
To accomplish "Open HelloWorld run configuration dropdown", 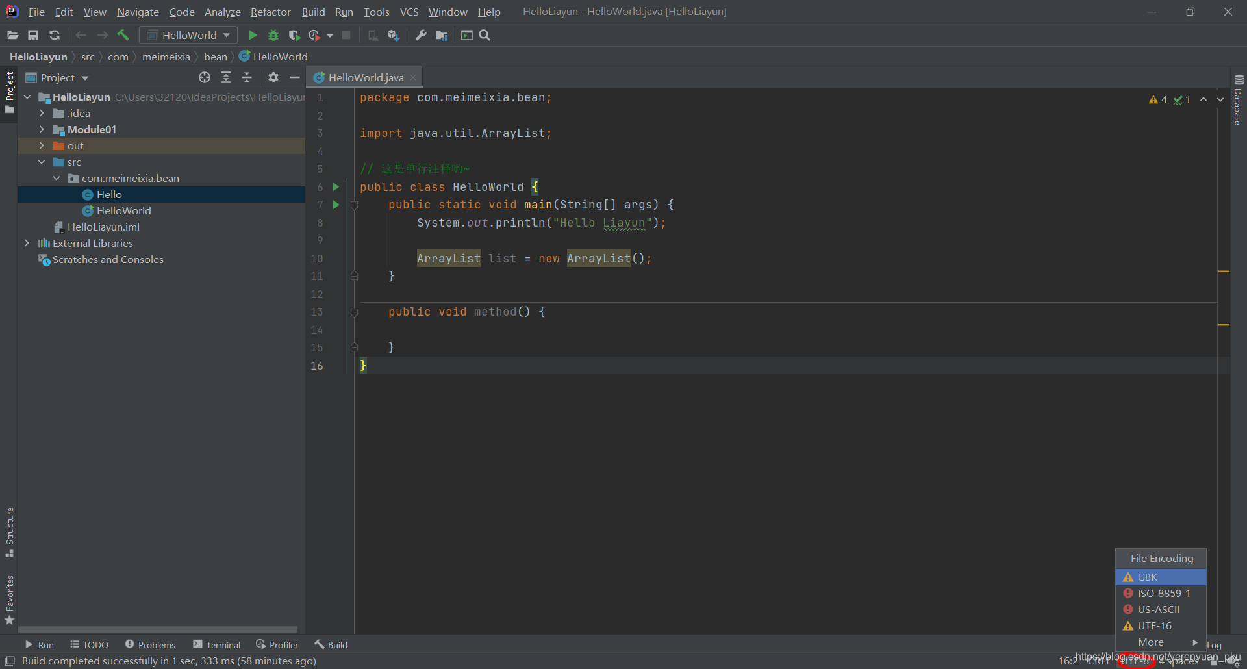I will 188,35.
